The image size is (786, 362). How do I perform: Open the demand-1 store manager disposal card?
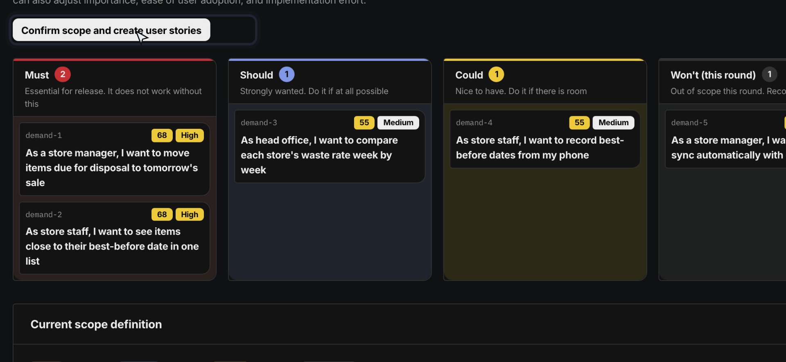pyautogui.click(x=115, y=159)
